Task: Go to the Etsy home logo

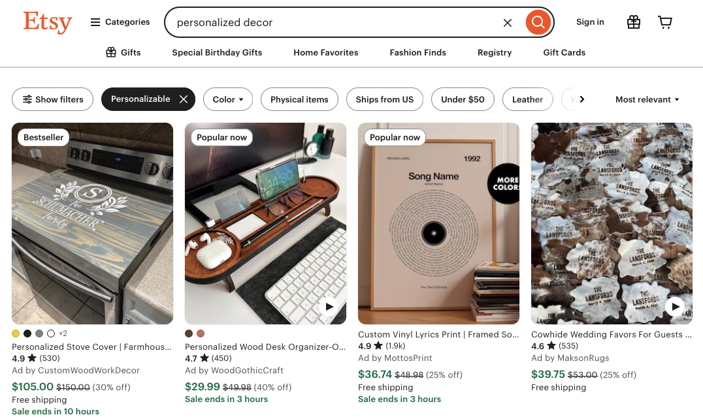Action: 47,22
